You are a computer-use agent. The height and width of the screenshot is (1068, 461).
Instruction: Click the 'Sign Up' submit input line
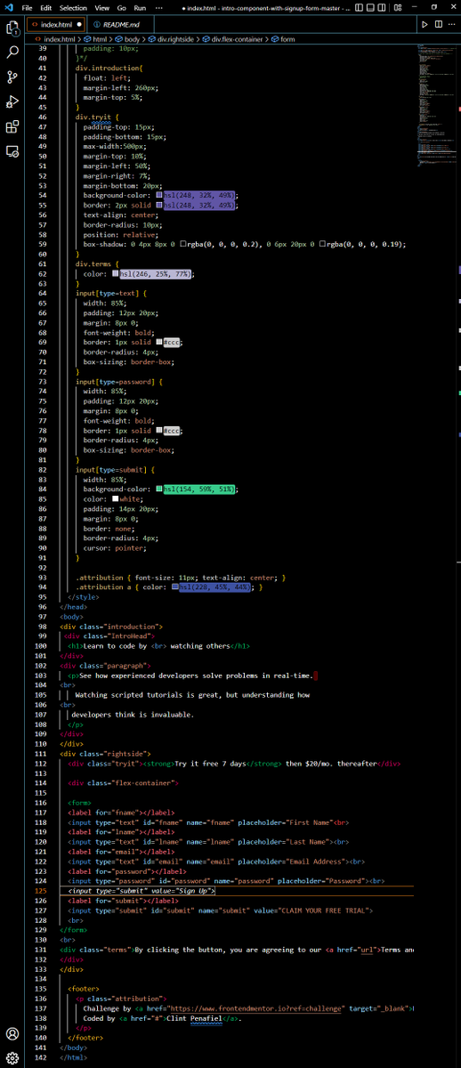pyautogui.click(x=142, y=891)
